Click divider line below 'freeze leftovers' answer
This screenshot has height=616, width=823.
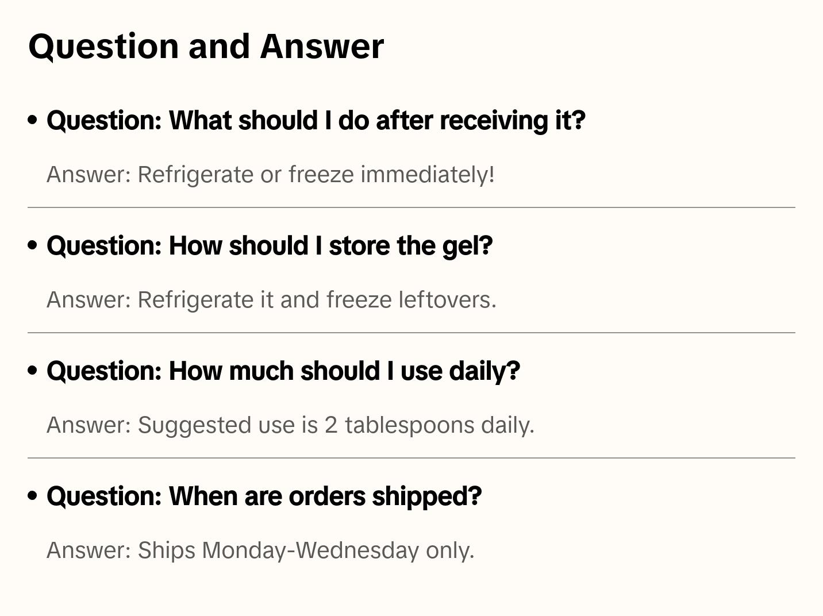point(411,333)
